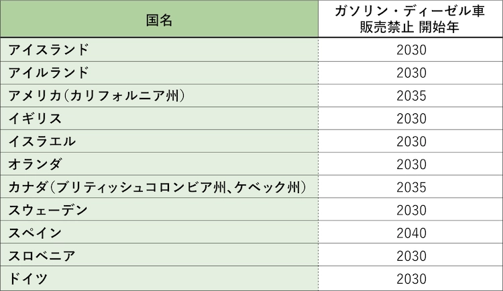
Task: Click the 2030 year in イギリス row
Action: [411, 119]
